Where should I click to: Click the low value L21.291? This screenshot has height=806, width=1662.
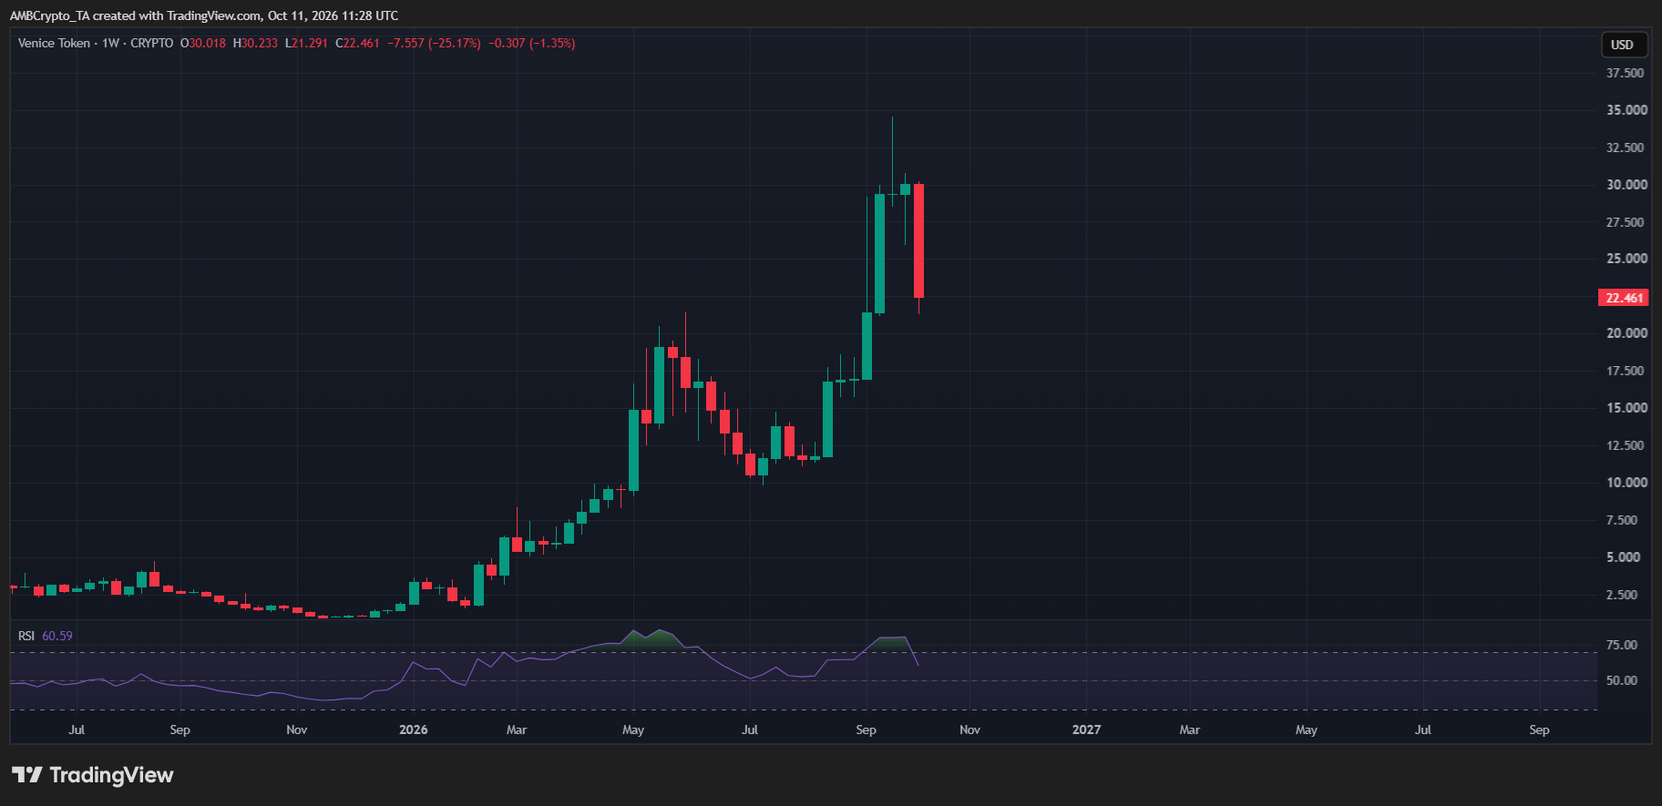(306, 43)
